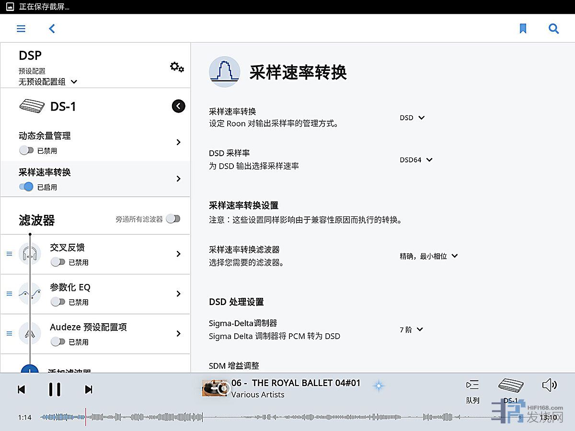
Task: Open the 7 阶 Sigma-Delta modulator dropdown
Action: pyautogui.click(x=411, y=329)
